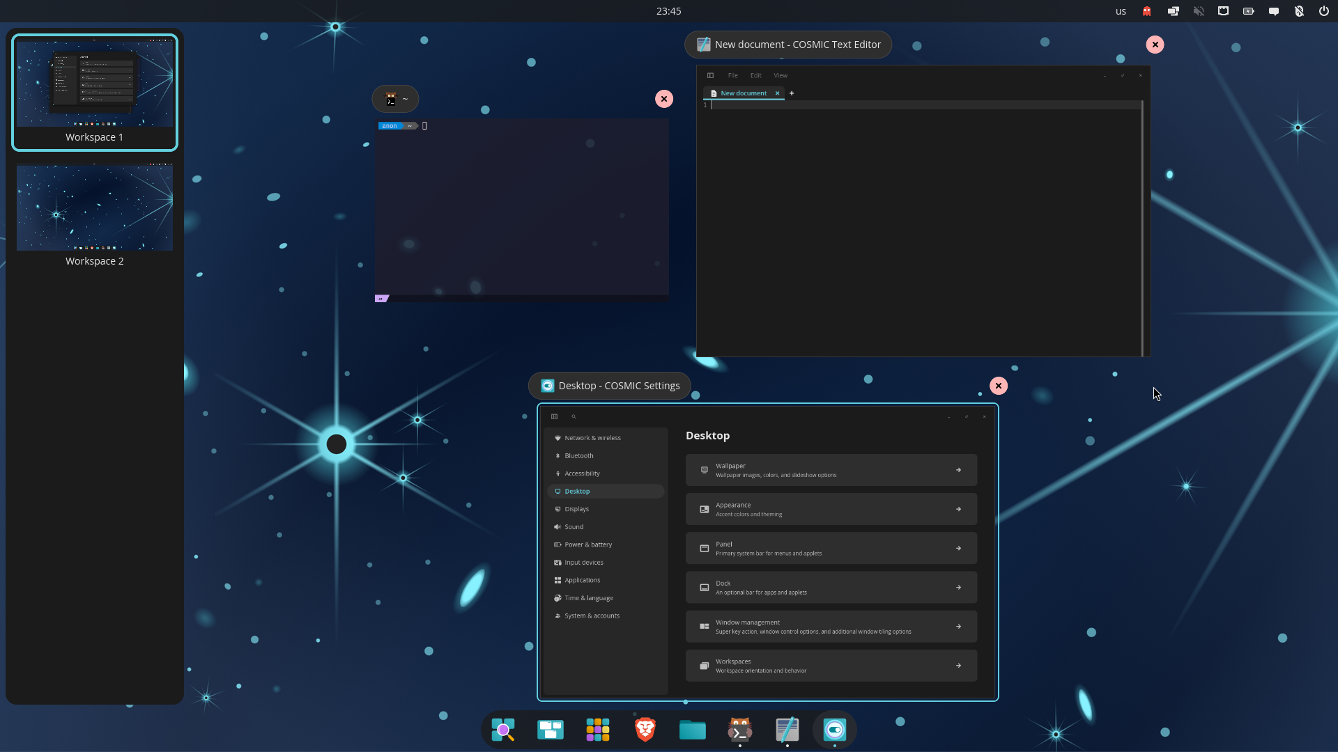The width and height of the screenshot is (1338, 752).
Task: Open COSMIC Settings icon in dock
Action: [x=835, y=730]
